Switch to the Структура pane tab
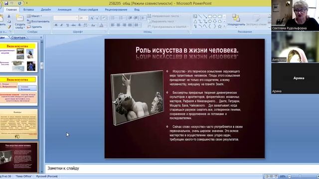The image size is (319, 179). 18,37
